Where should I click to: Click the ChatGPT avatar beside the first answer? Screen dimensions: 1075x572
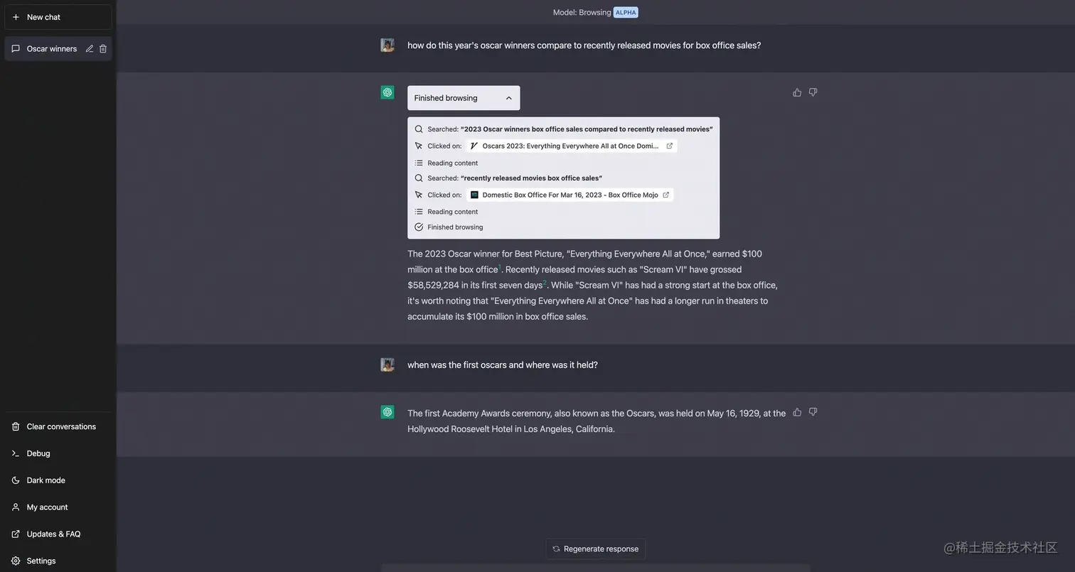tap(387, 92)
